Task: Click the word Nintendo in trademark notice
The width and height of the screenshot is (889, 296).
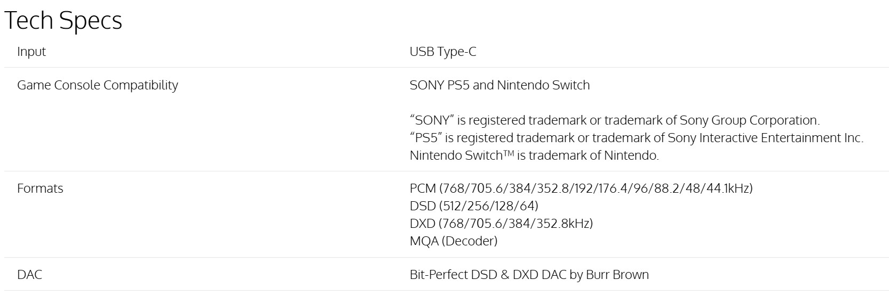Action: tap(631, 155)
